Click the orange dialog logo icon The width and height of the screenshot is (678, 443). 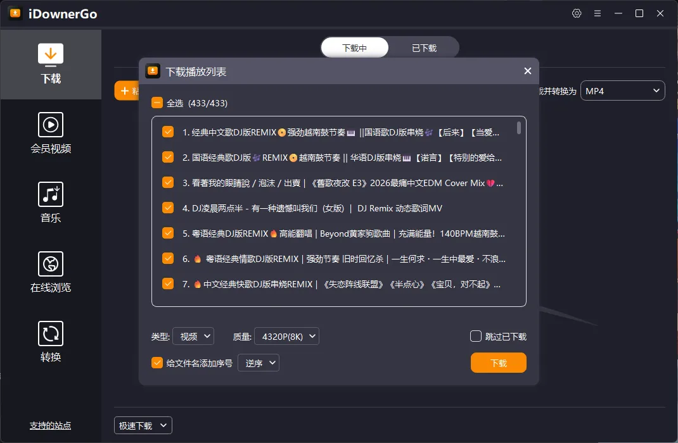click(x=153, y=71)
